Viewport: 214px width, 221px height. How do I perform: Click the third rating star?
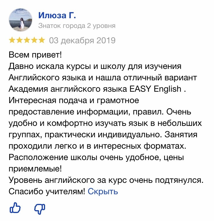(27, 40)
